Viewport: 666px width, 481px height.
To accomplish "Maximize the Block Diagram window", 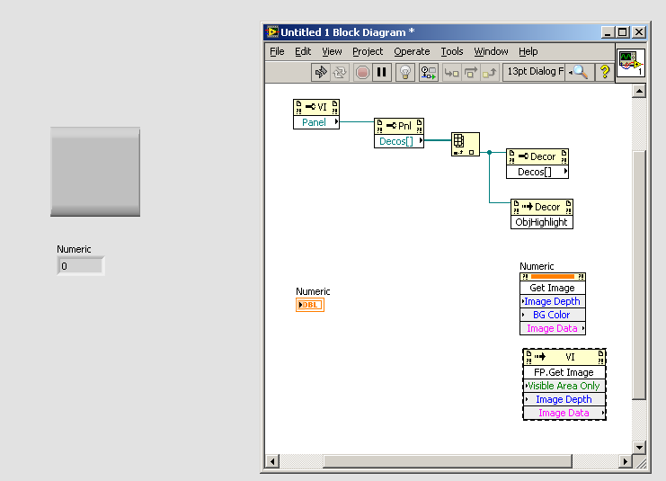I will coord(623,32).
